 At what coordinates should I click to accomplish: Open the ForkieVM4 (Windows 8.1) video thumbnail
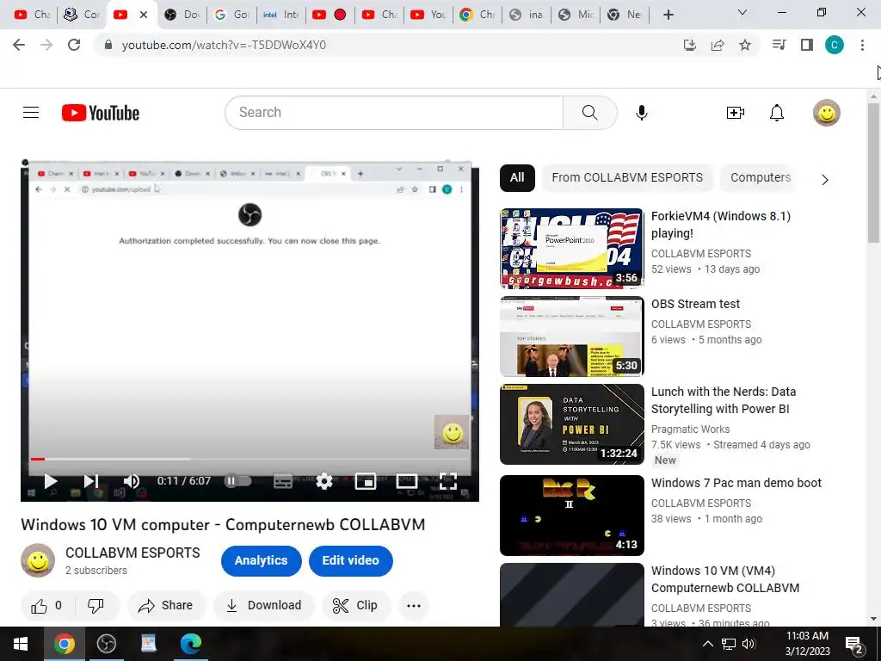[x=571, y=249]
